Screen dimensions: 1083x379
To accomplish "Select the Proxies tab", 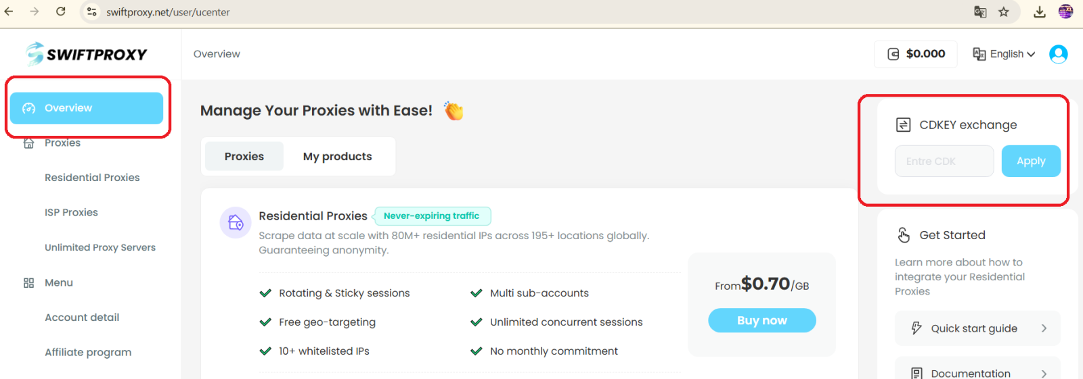I will 244,156.
